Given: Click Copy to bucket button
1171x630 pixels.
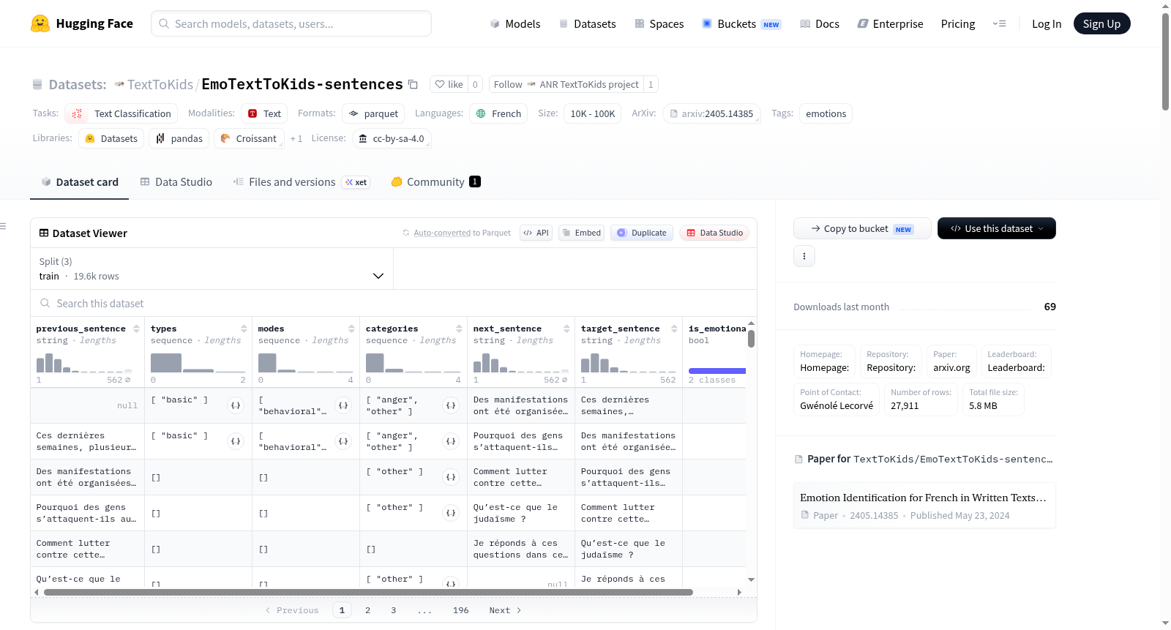Looking at the screenshot, I should 862,228.
